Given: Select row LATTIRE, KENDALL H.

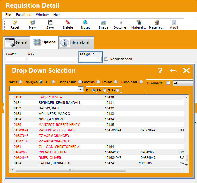Looking at the screenshot, I should [x=97, y=163].
